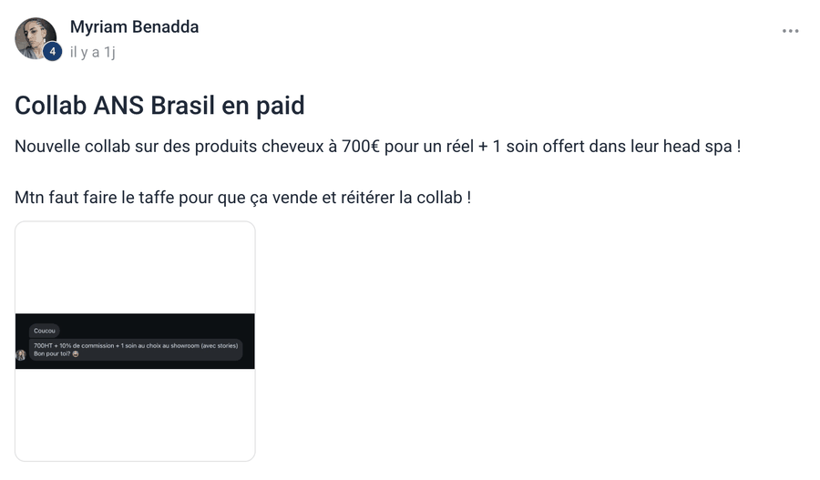Click the sentence starting Mtn faut faire

(x=242, y=198)
